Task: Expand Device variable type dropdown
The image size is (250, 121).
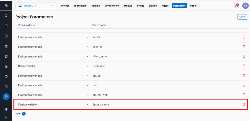Action: [50, 66]
